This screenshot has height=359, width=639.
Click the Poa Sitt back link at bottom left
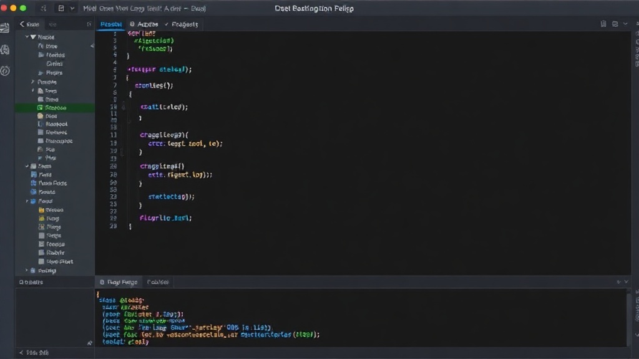tap(34, 353)
